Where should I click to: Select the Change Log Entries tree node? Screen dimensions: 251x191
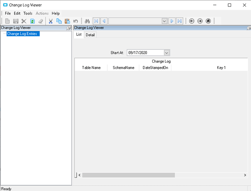click(22, 34)
